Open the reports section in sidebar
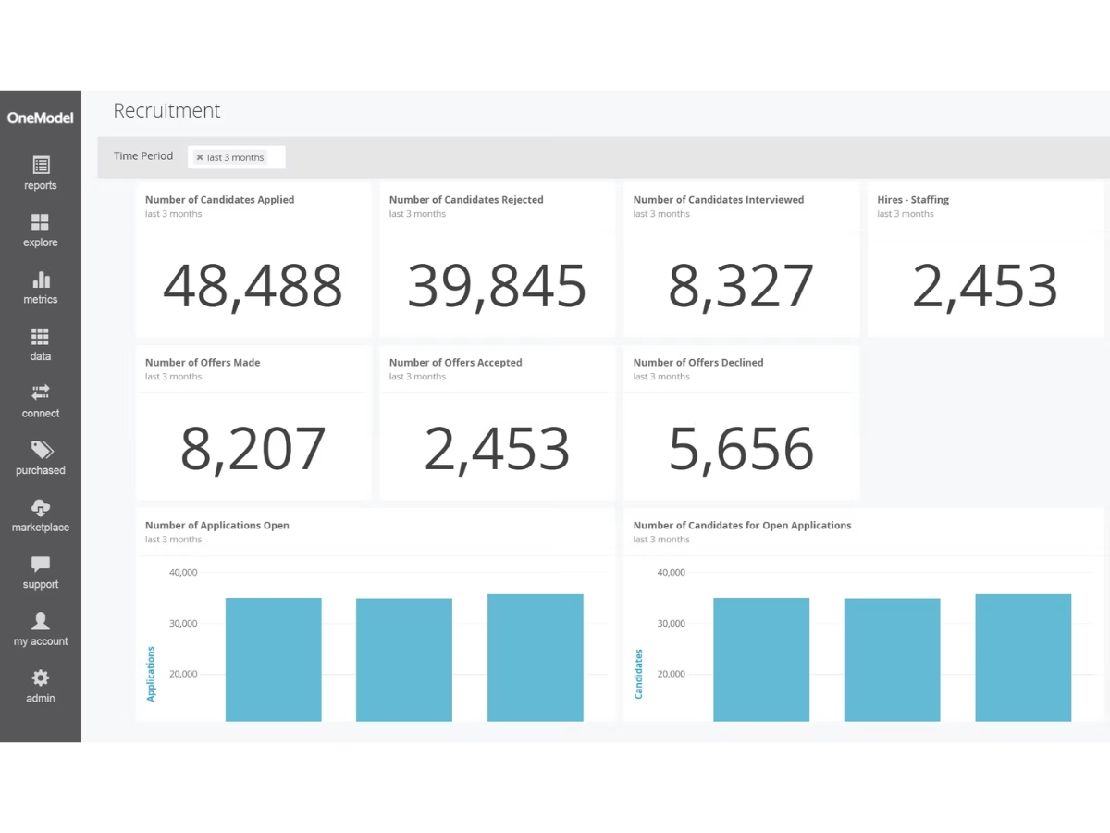The image size is (1110, 833). point(41,173)
